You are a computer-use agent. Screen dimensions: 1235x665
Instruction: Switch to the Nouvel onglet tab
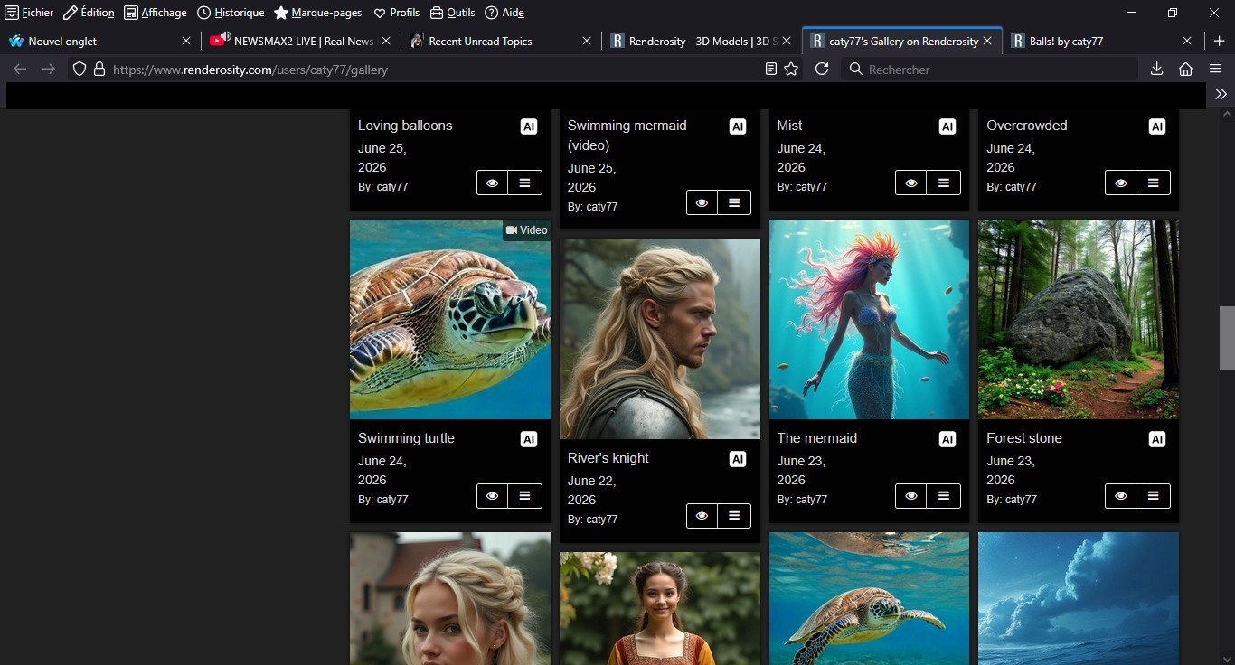(99, 41)
